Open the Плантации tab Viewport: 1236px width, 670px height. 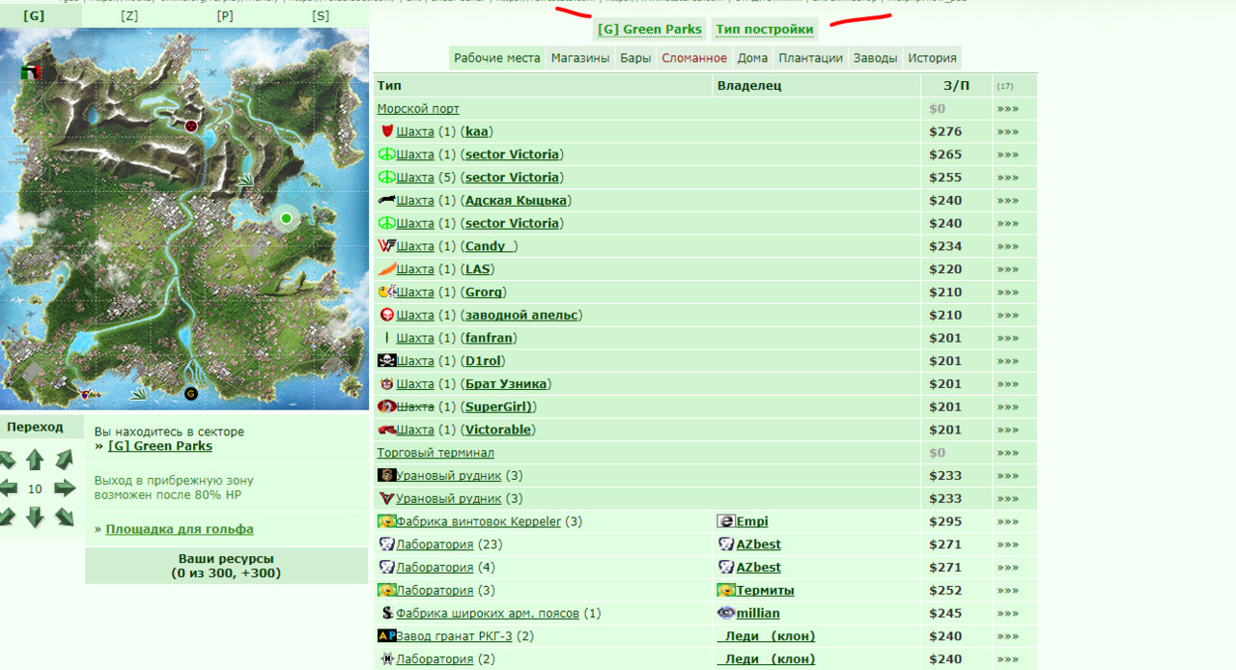click(x=811, y=58)
